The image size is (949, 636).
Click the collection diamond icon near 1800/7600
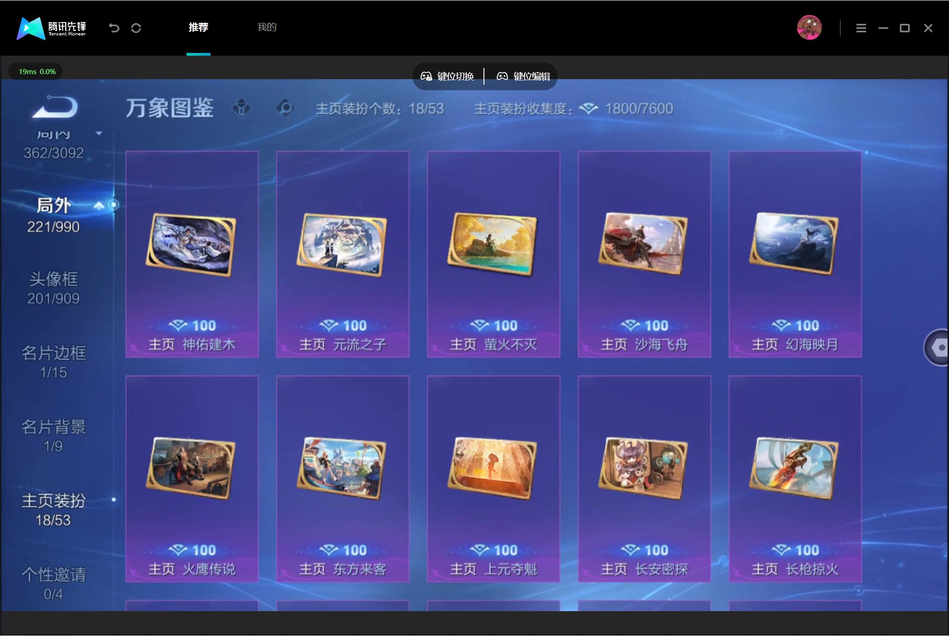[x=588, y=109]
